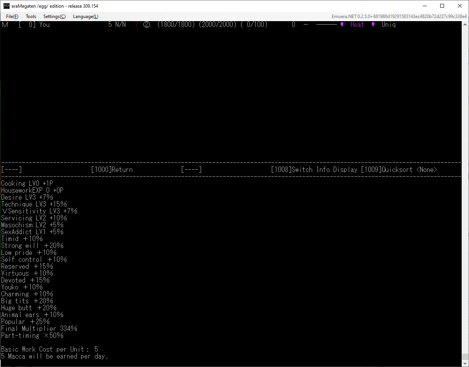The width and height of the screenshot is (469, 367).
Task: Click the 'Youko +10%' line
Action: pos(22,287)
